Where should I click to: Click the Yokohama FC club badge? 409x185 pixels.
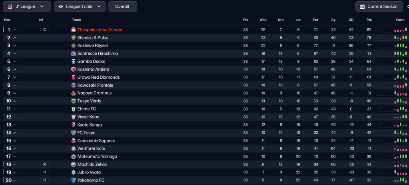pyautogui.click(x=74, y=180)
